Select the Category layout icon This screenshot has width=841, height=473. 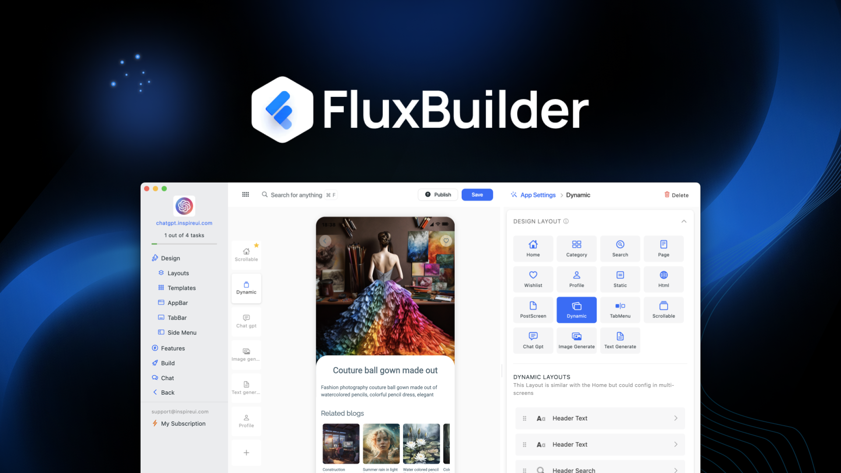(x=576, y=248)
